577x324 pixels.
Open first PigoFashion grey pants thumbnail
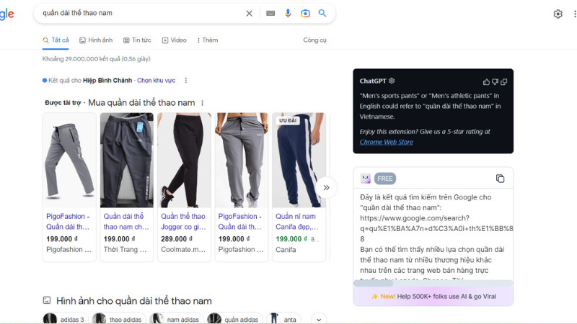[x=69, y=160]
